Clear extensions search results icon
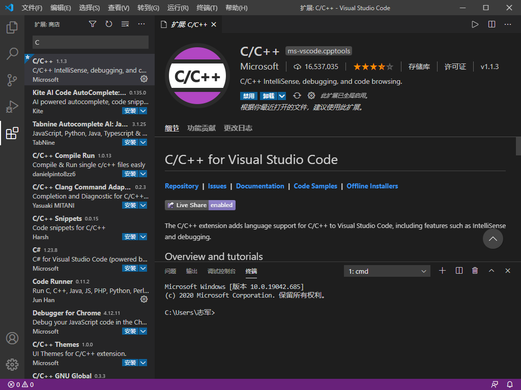 [x=125, y=24]
